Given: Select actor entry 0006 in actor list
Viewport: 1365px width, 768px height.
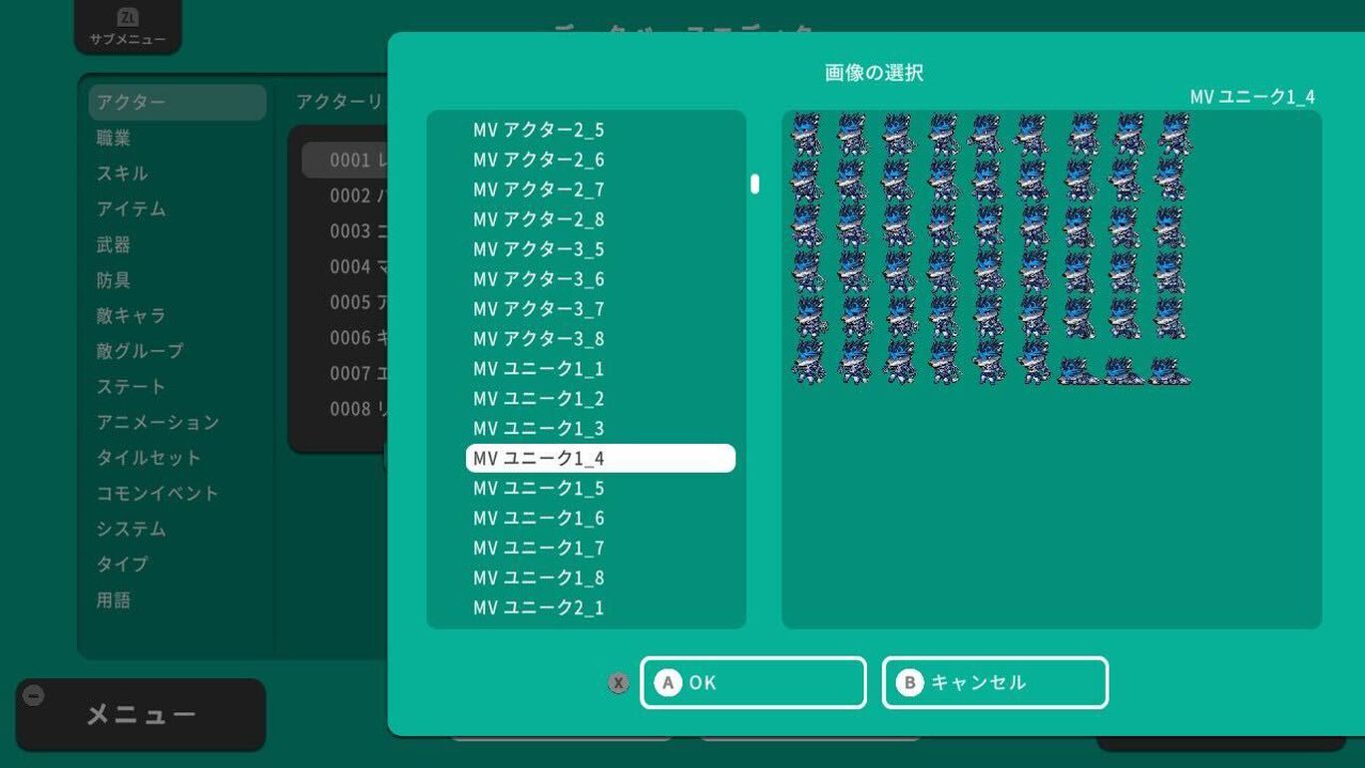Looking at the screenshot, I should pos(345,338).
